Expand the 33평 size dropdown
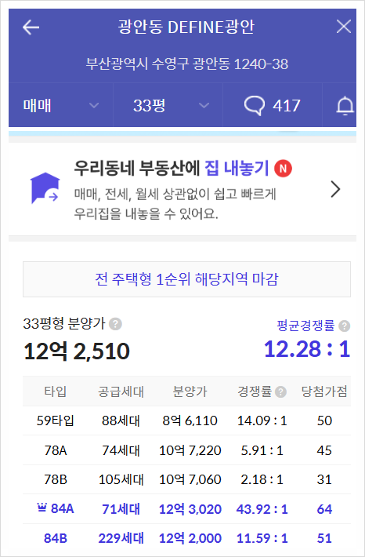This screenshot has height=557, width=365. point(168,105)
